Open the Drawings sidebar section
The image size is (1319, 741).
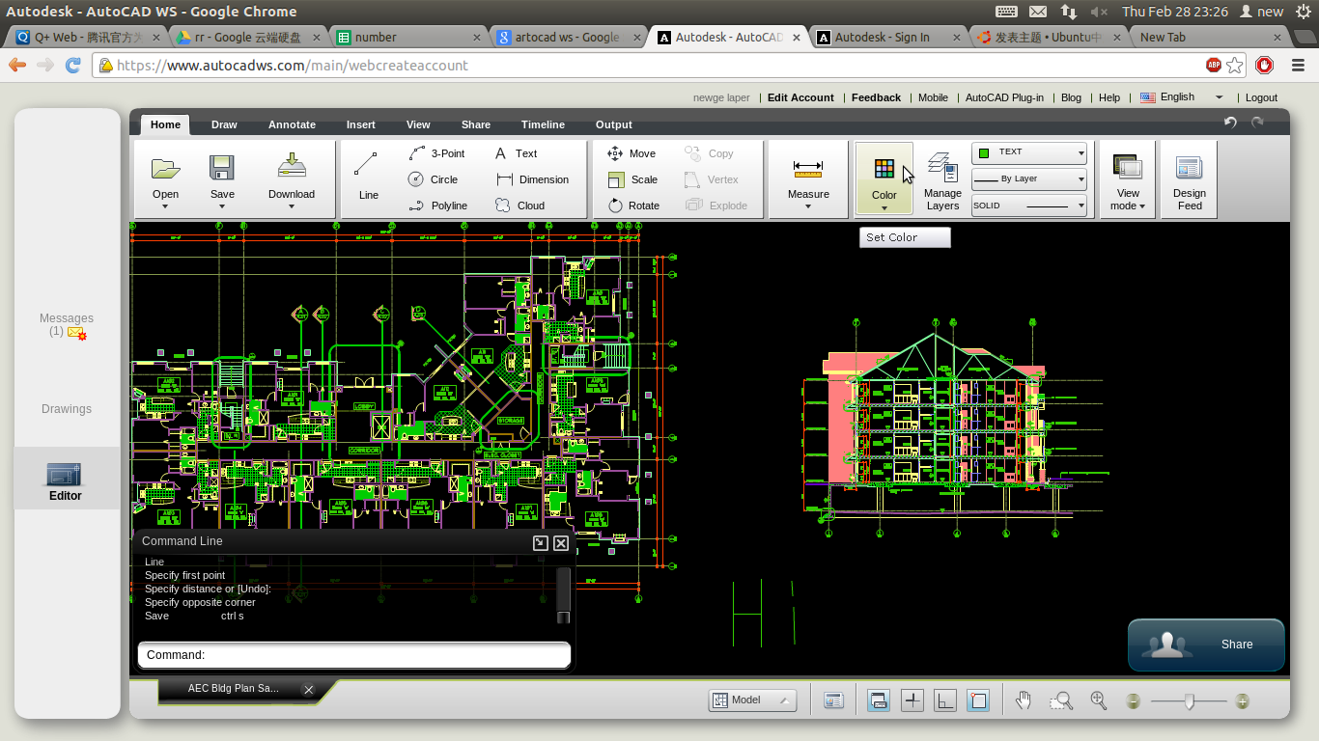coord(67,409)
